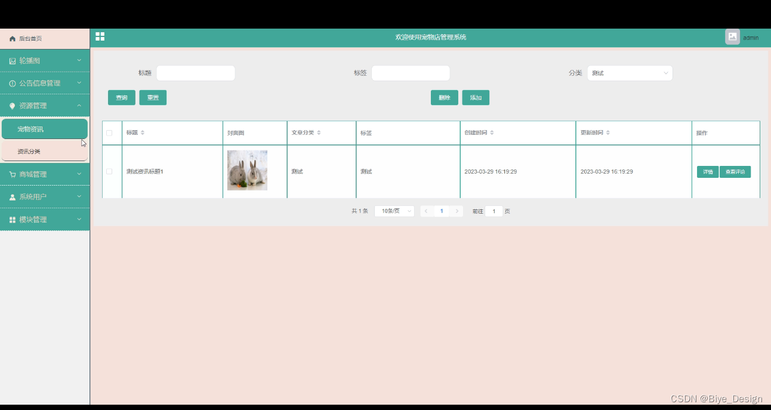Click the home icon beside 后台首页
This screenshot has width=771, height=410.
[13, 39]
